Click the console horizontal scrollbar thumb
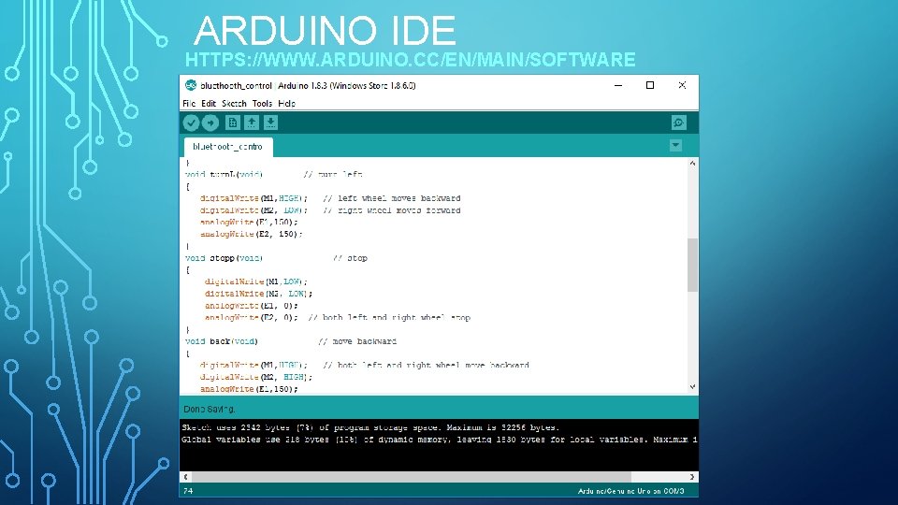This screenshot has height=505, width=898. coord(412,476)
